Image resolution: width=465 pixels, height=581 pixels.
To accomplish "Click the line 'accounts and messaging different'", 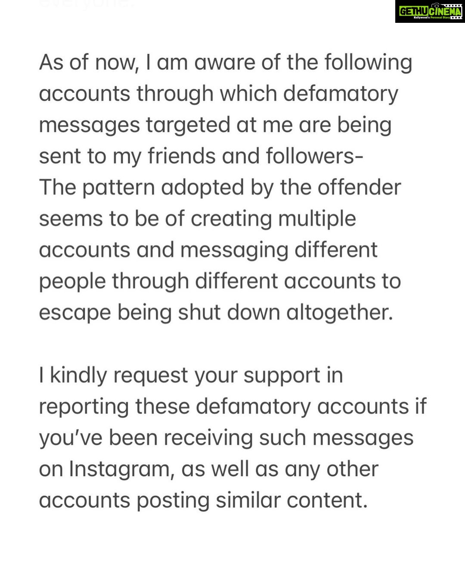I will pos(208,250).
